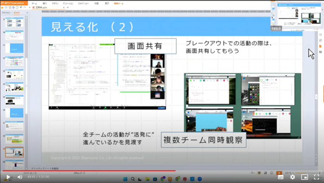Select slide 17 thumbnail

(x=14, y=126)
